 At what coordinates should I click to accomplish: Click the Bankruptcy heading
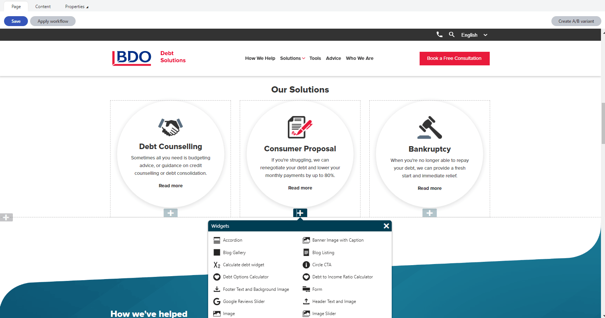(x=430, y=149)
